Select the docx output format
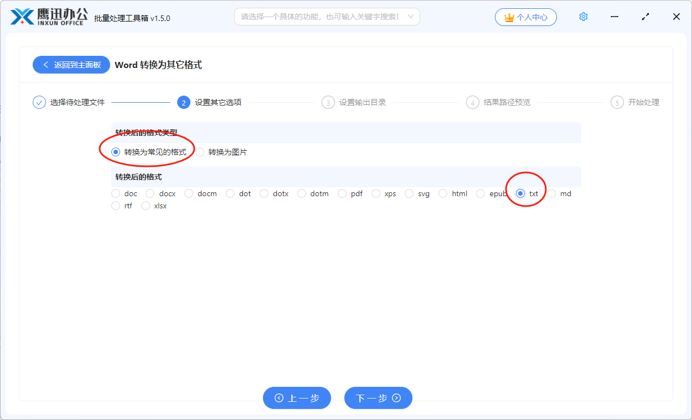 coord(149,193)
